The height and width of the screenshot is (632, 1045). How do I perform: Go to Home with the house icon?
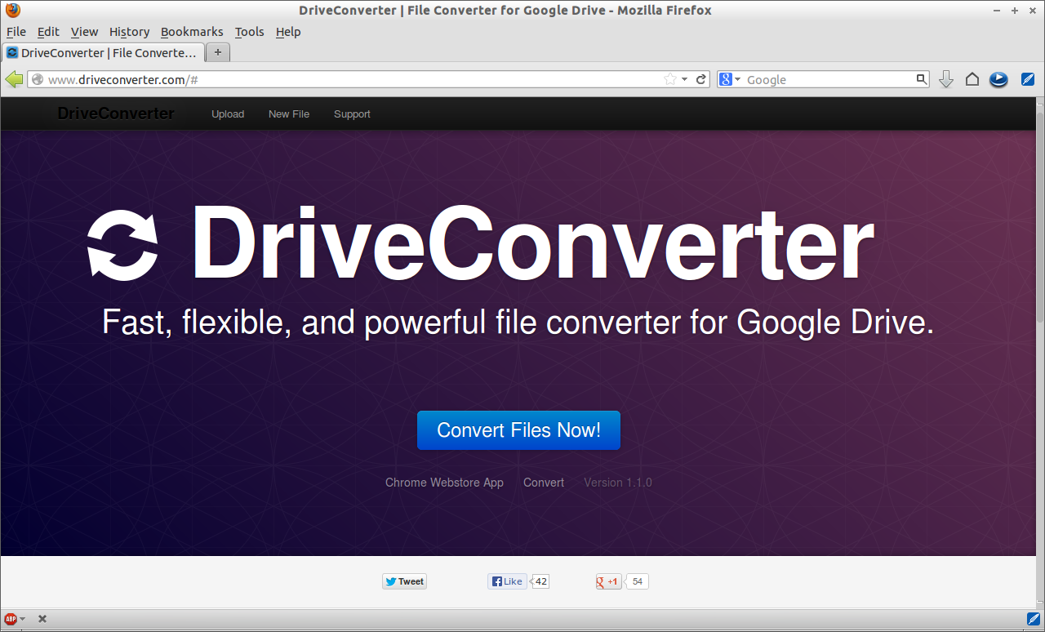[x=972, y=79]
